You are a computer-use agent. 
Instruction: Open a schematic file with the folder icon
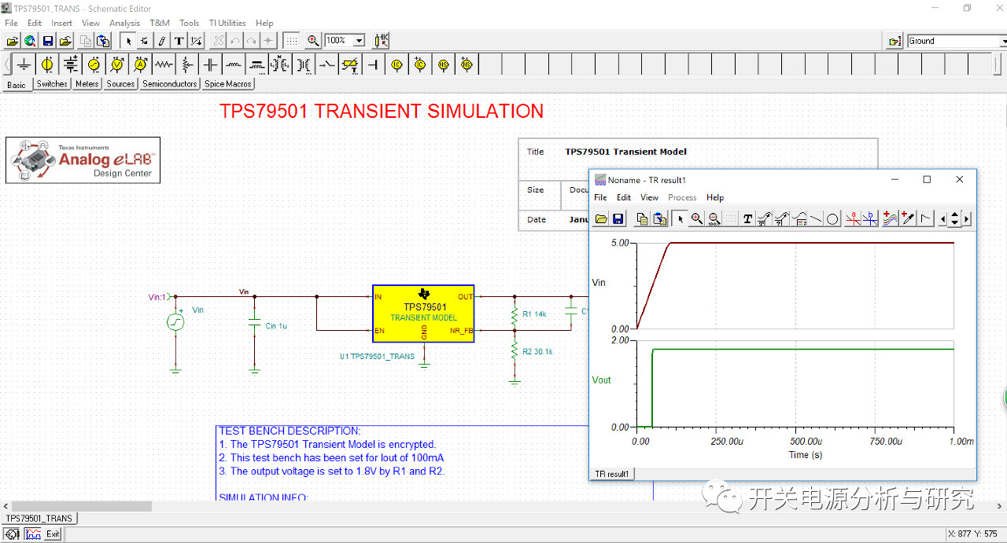pyautogui.click(x=13, y=41)
